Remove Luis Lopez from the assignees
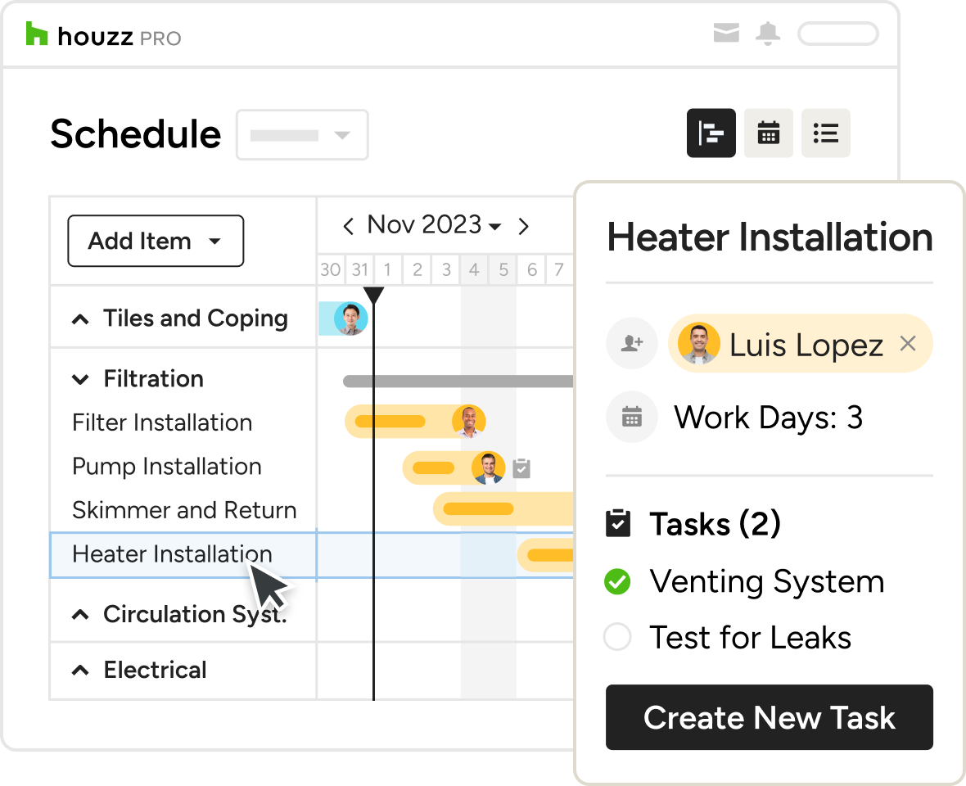The width and height of the screenshot is (966, 786). (x=907, y=344)
